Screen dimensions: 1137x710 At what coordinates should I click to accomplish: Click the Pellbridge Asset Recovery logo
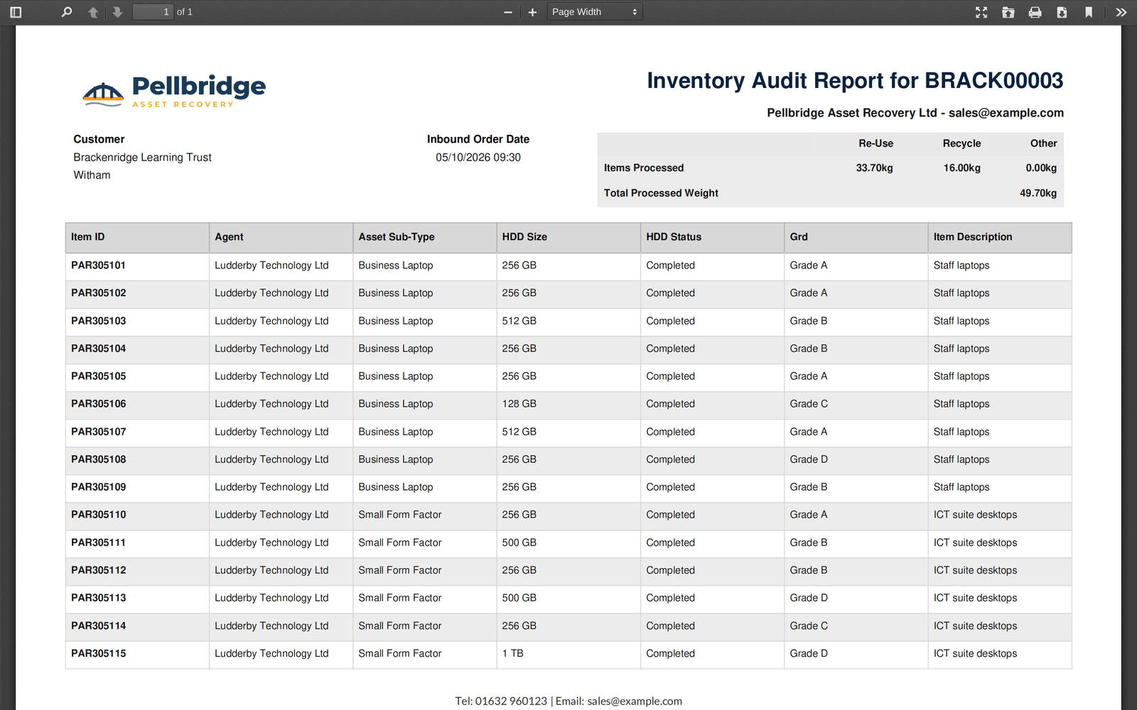point(174,91)
